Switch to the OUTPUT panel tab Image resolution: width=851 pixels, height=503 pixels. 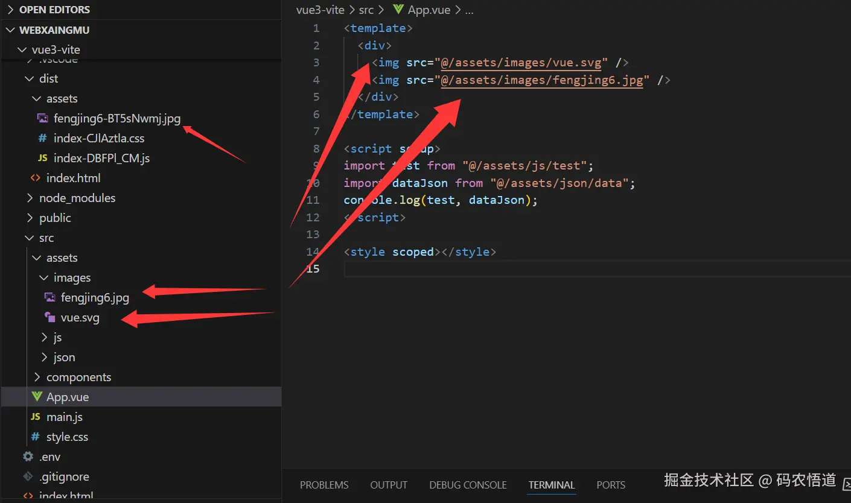click(x=389, y=486)
